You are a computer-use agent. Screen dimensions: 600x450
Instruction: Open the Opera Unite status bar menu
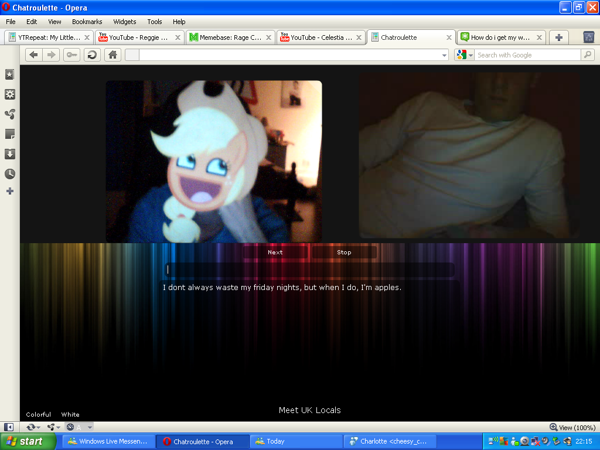(53, 427)
